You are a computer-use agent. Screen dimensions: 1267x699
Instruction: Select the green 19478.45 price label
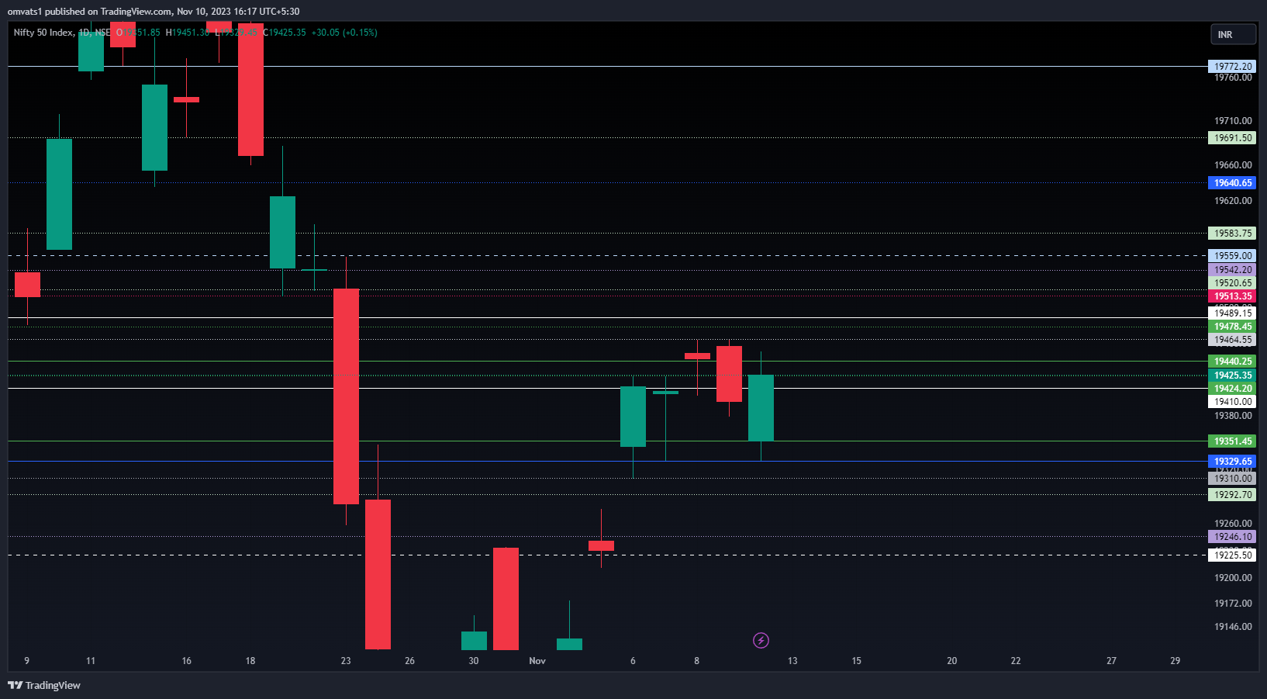(1232, 327)
